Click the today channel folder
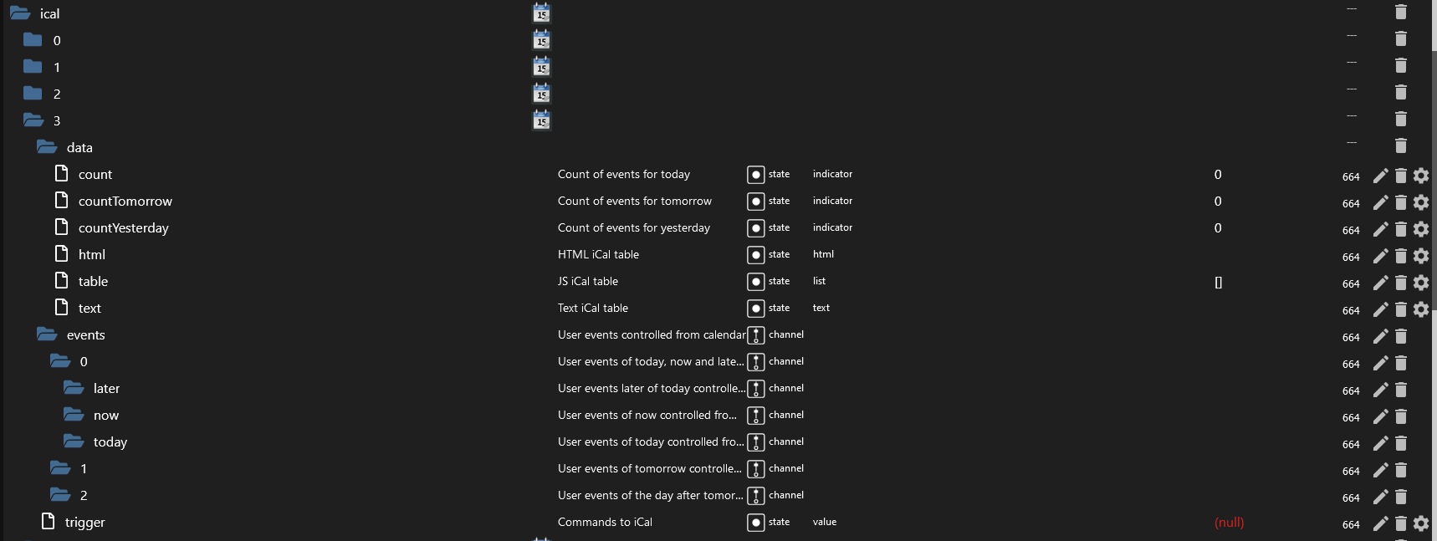This screenshot has width=1437, height=541. [110, 441]
